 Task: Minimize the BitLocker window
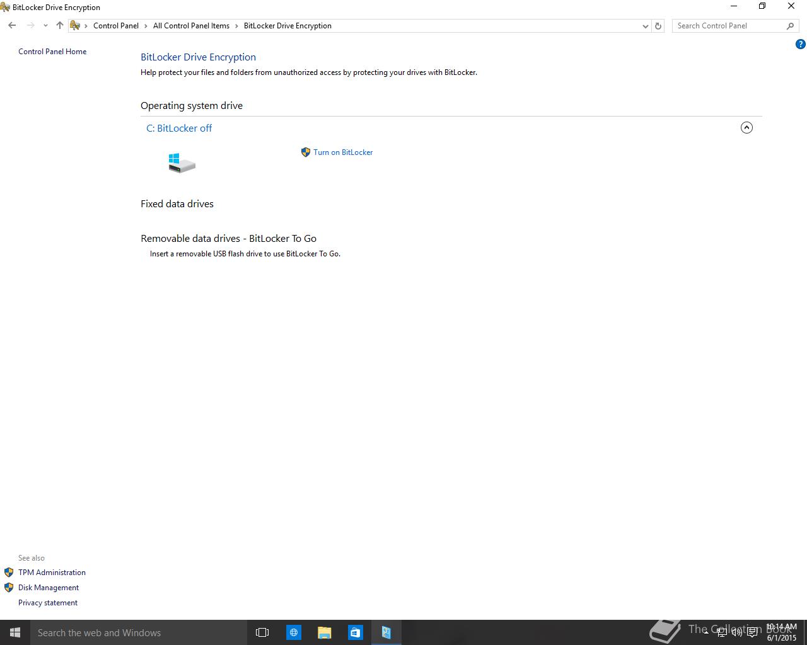733,6
